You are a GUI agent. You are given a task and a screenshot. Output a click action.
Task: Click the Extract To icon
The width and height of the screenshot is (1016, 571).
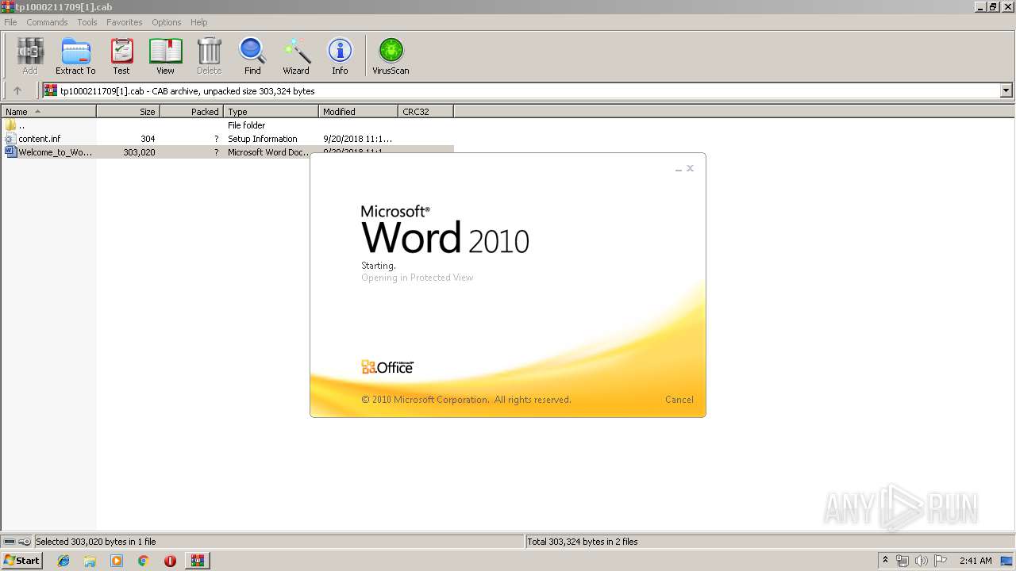pos(75,56)
